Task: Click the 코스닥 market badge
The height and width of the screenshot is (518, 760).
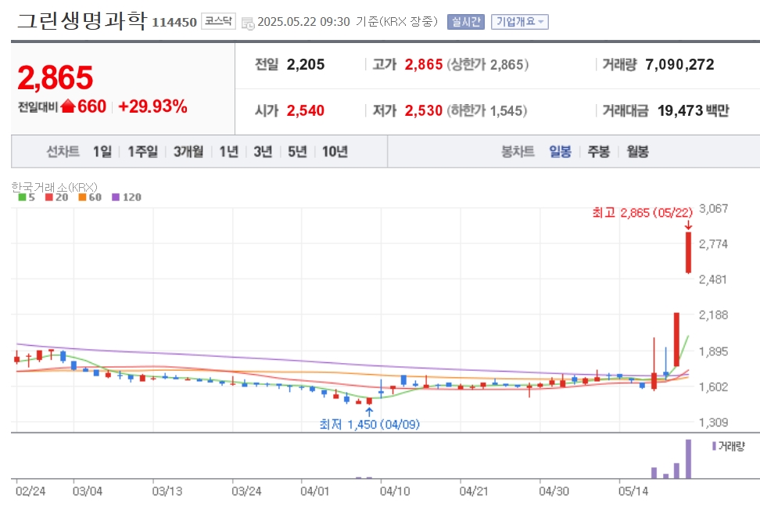Action: click(x=218, y=21)
